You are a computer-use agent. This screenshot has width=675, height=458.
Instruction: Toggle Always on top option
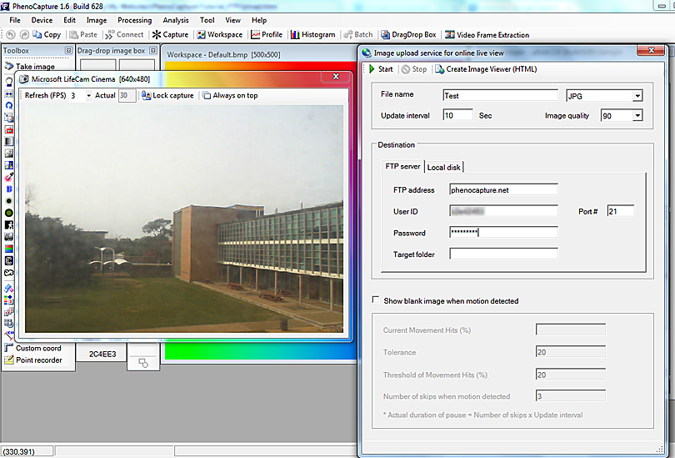pyautogui.click(x=229, y=96)
